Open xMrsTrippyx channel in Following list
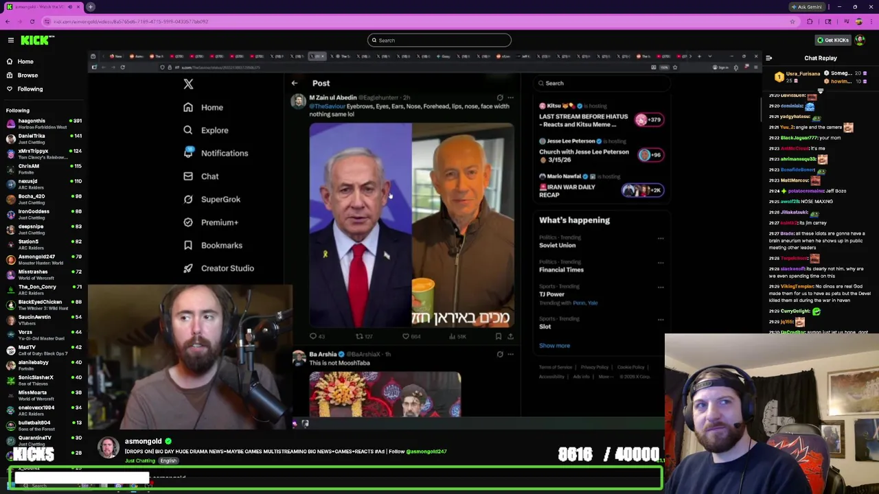879x494 pixels. click(43, 154)
